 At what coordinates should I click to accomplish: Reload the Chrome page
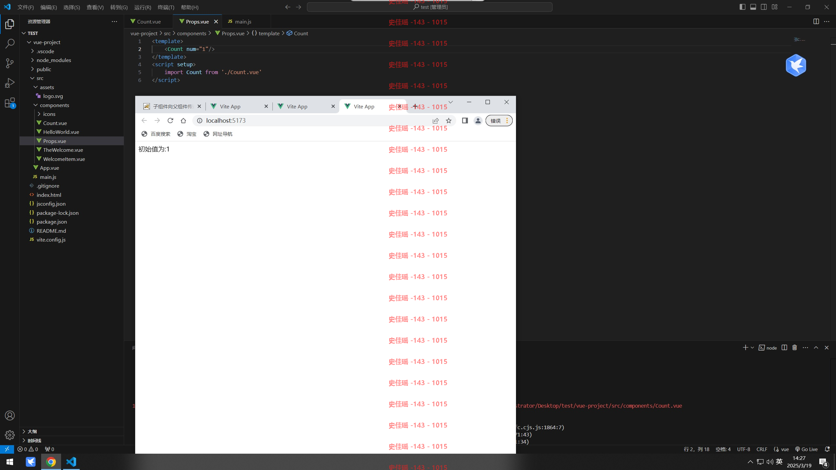170,121
